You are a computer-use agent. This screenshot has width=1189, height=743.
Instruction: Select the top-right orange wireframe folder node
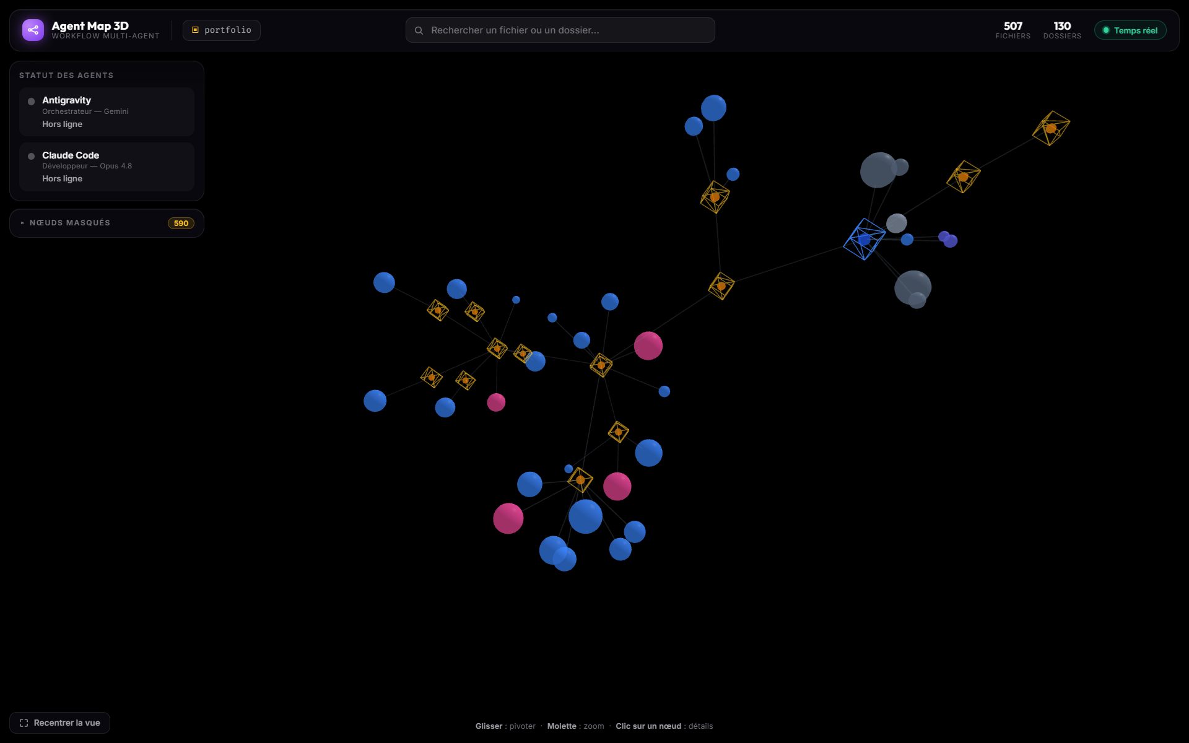tap(1051, 128)
